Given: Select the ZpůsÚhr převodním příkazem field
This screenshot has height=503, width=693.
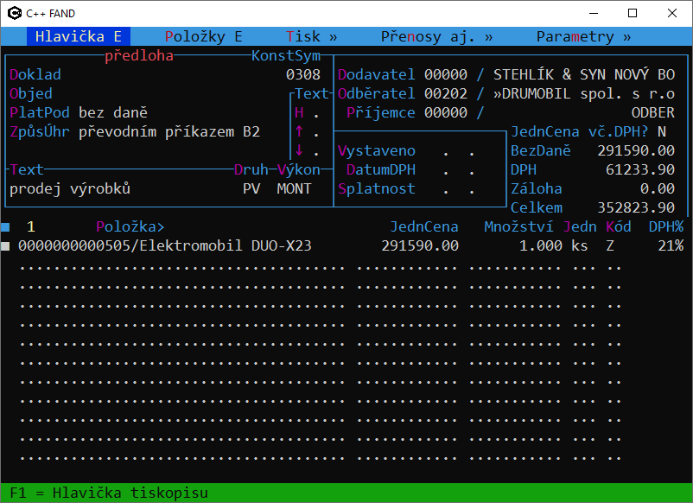Looking at the screenshot, I should point(168,132).
